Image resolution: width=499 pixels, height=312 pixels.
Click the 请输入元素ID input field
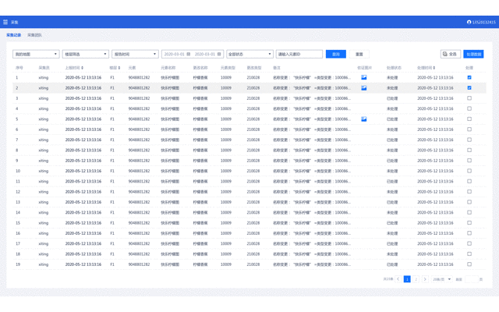pos(299,55)
